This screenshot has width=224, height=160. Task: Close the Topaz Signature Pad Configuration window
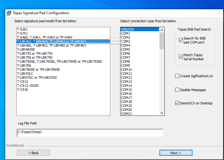pyautogui.click(x=218, y=13)
